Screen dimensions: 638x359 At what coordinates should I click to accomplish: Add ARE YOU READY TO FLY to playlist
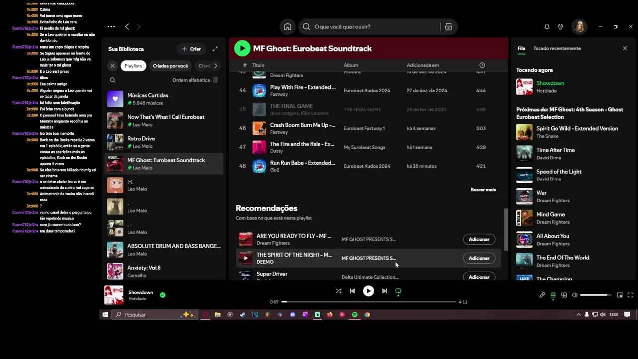point(479,239)
